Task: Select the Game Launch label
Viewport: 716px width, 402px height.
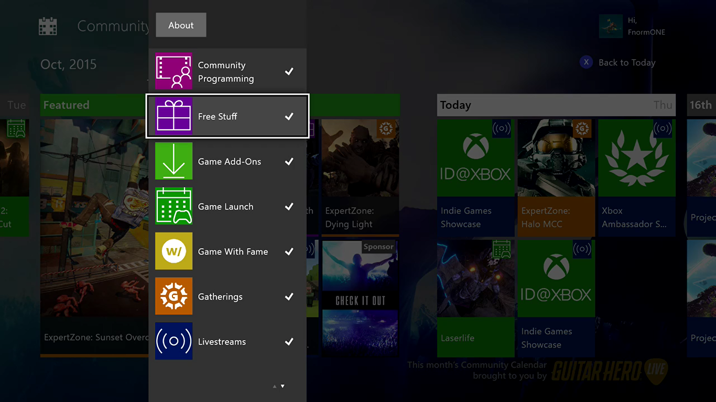Action: (225, 206)
